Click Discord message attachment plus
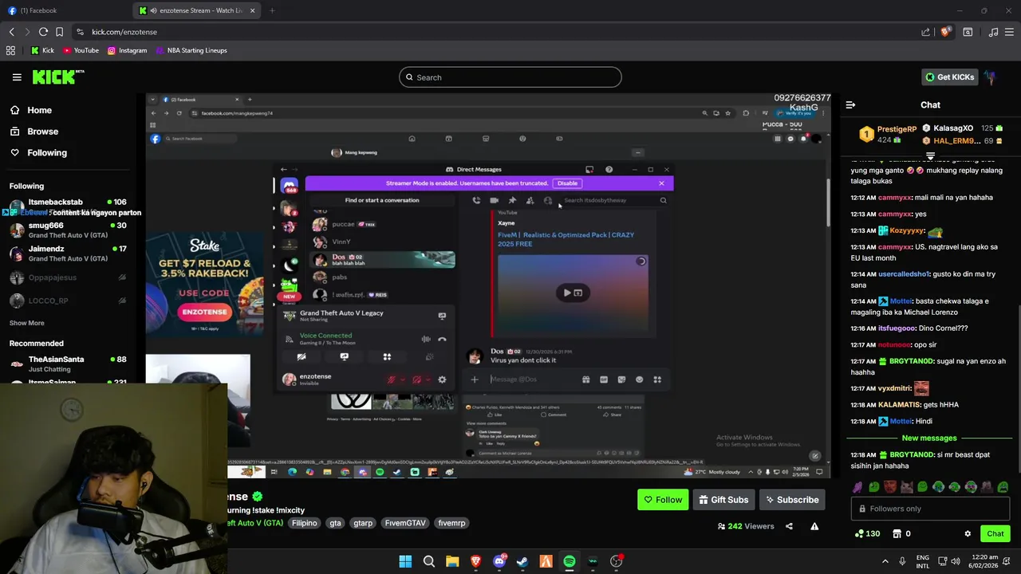 click(474, 379)
